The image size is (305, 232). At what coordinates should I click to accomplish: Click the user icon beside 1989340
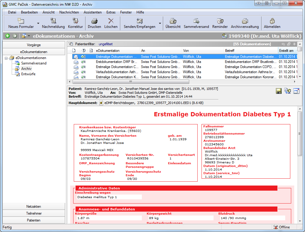[x=225, y=36]
